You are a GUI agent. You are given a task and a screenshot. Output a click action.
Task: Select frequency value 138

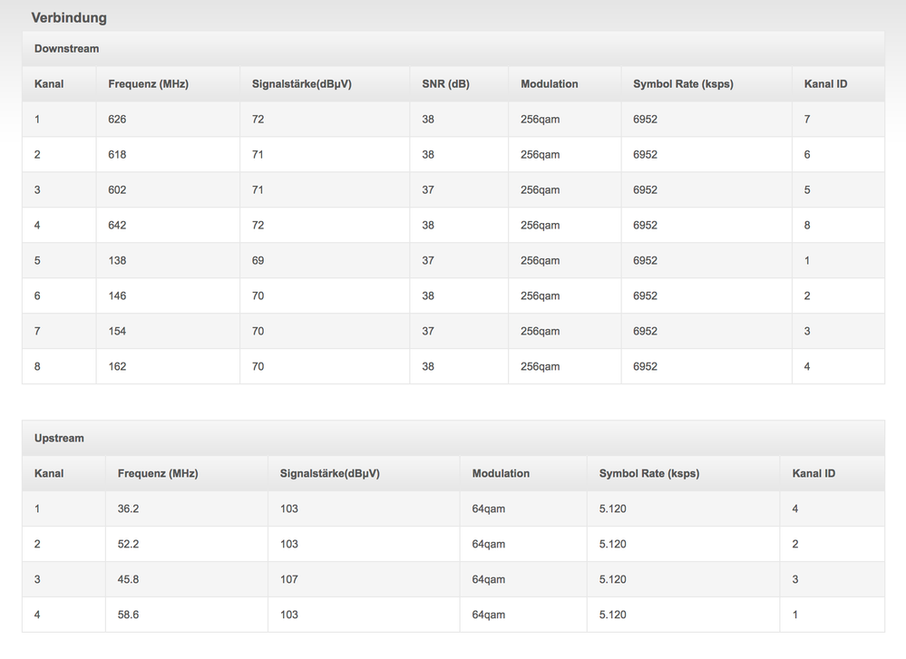coord(117,260)
